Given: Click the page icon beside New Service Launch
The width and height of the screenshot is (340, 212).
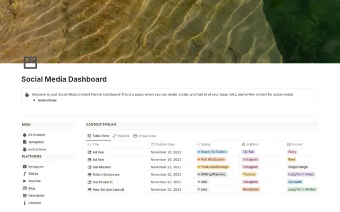Looking at the screenshot, I should (x=89, y=190).
